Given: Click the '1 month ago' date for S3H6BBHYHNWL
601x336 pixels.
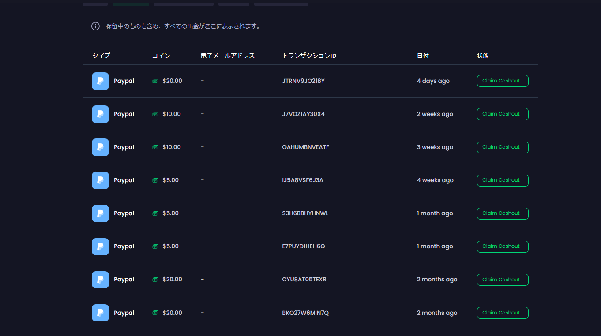Looking at the screenshot, I should tap(435, 213).
